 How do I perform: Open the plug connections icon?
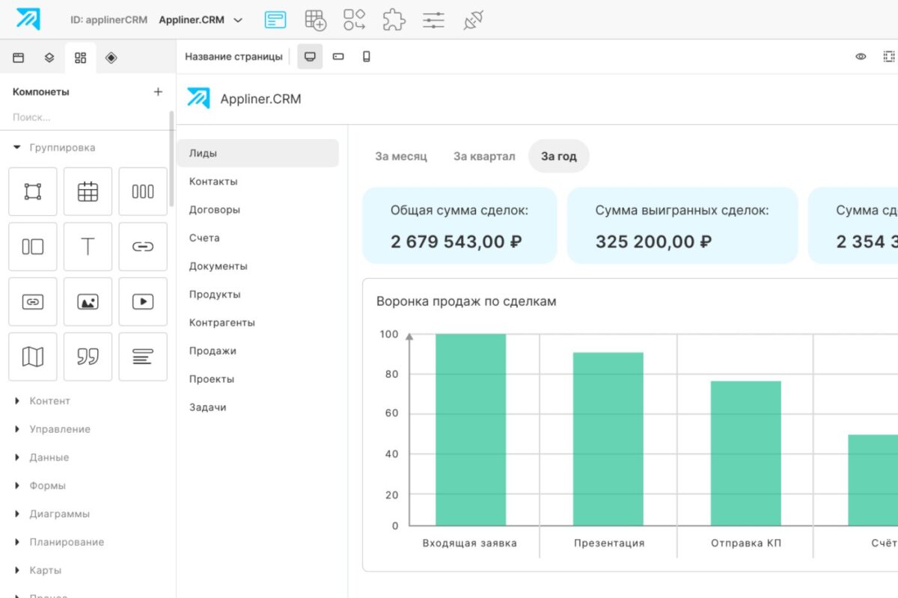[473, 20]
